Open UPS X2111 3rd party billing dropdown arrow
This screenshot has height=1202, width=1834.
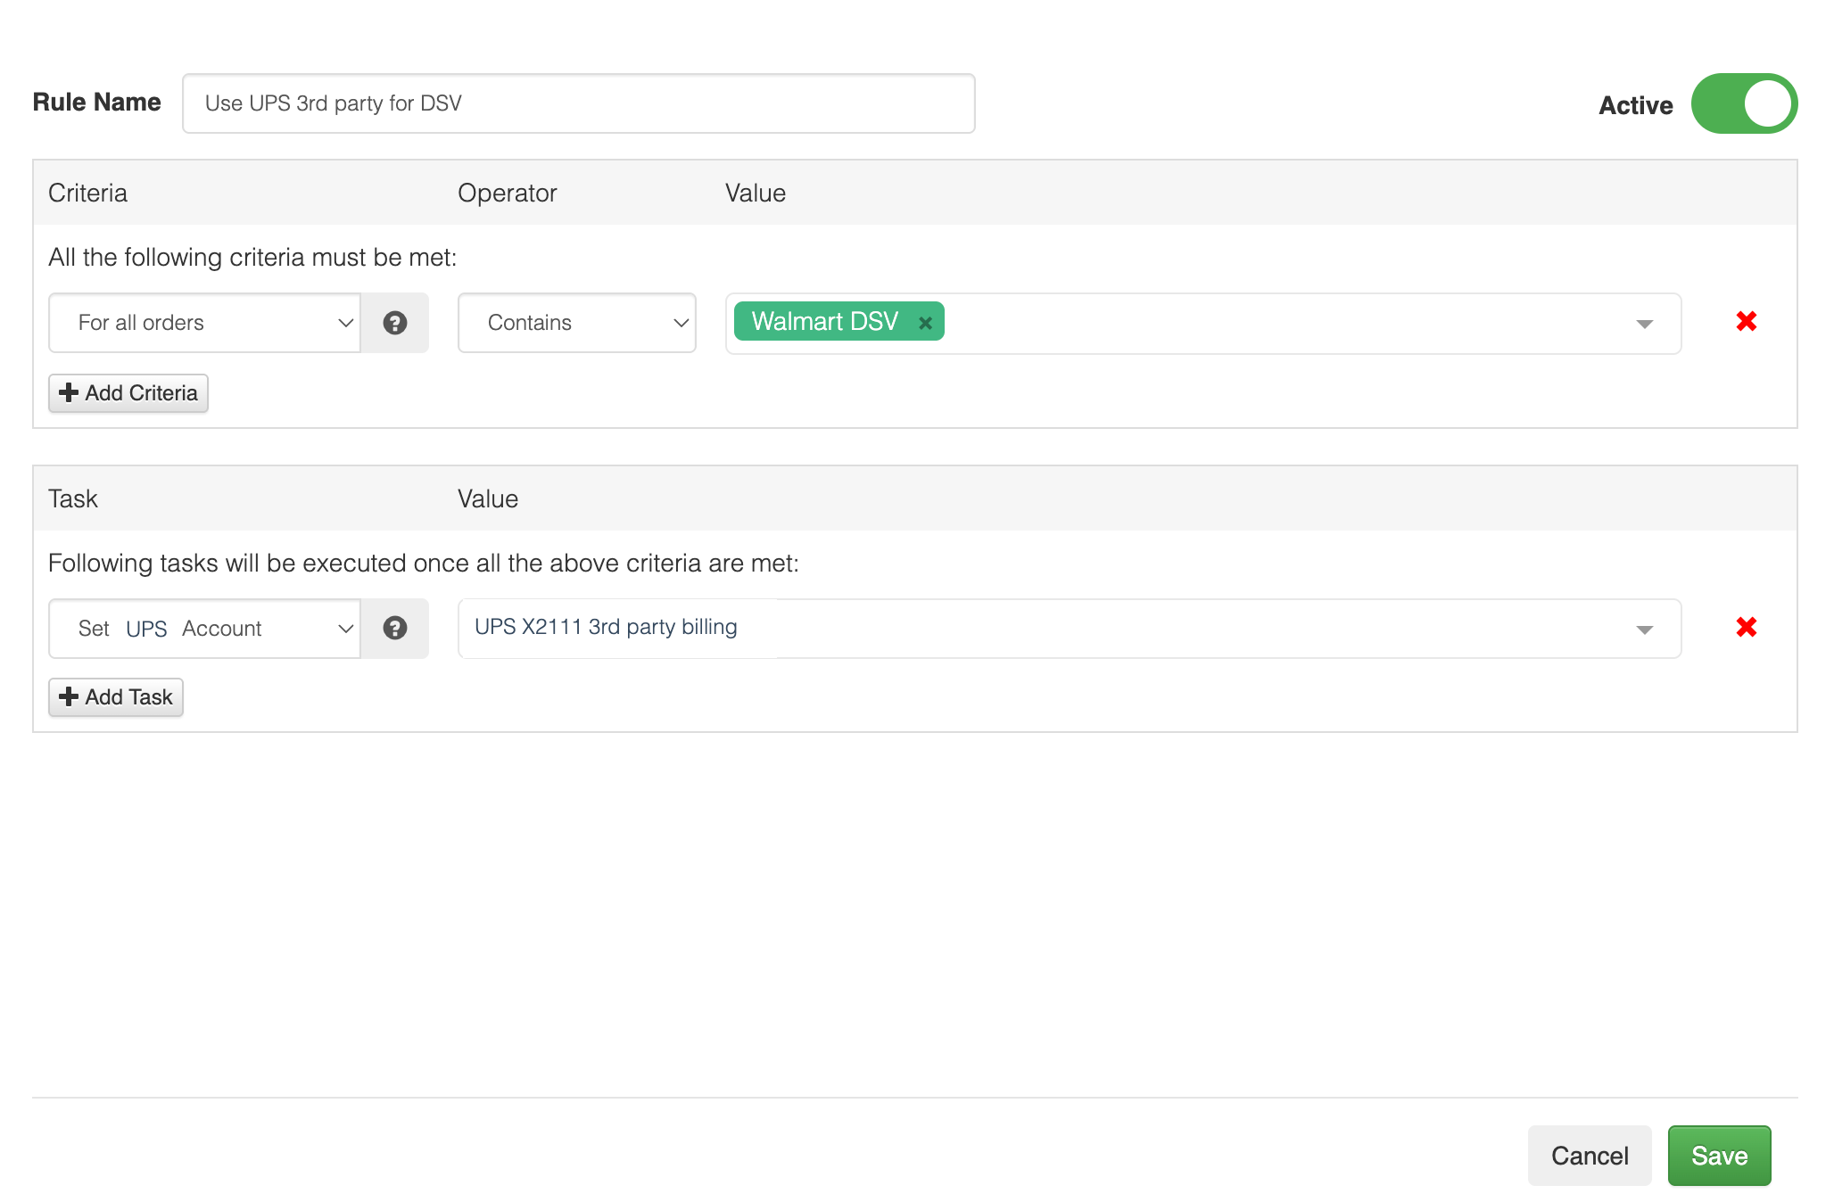pyautogui.click(x=1644, y=630)
